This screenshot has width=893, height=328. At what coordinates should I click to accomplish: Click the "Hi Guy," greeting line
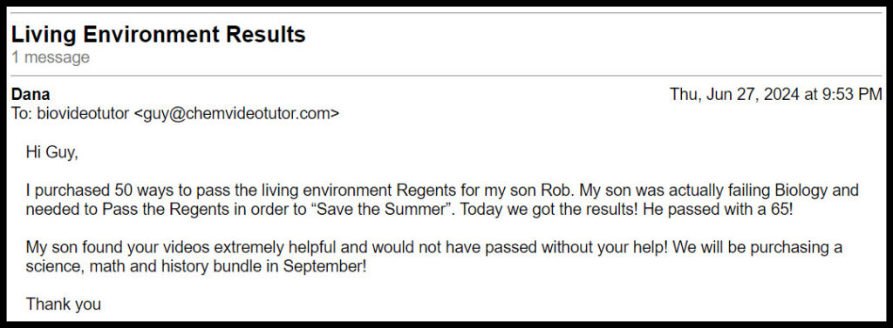[x=51, y=153]
